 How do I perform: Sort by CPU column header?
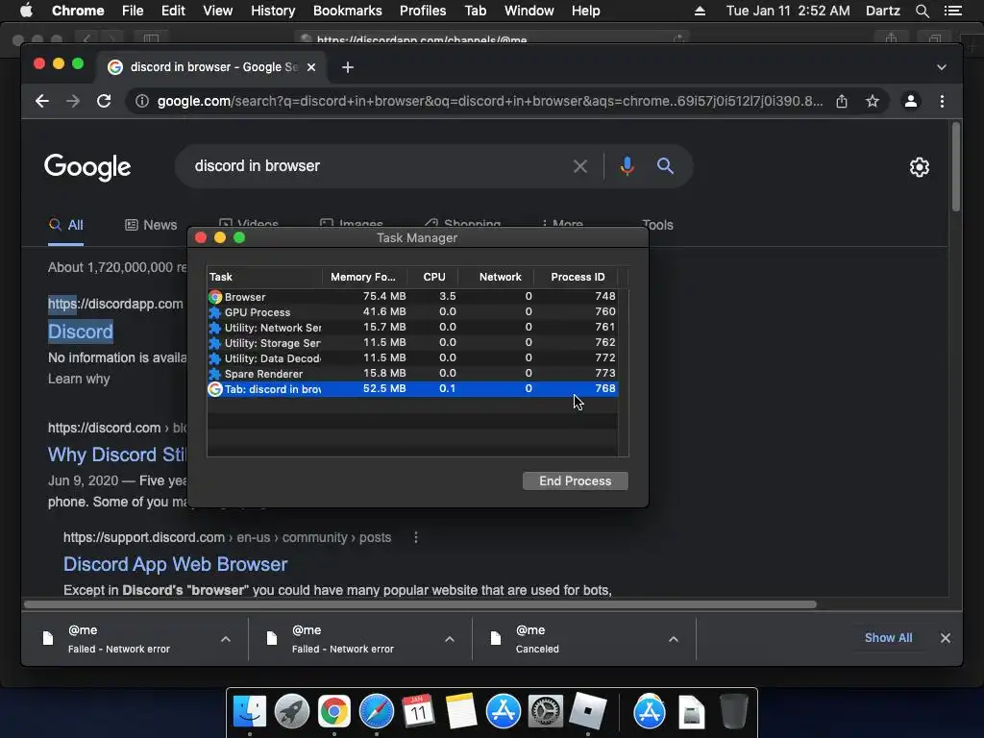433,277
